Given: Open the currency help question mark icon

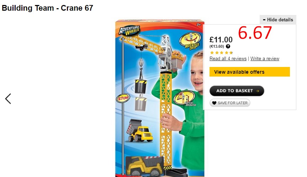Looking at the screenshot, I should pyautogui.click(x=228, y=46).
